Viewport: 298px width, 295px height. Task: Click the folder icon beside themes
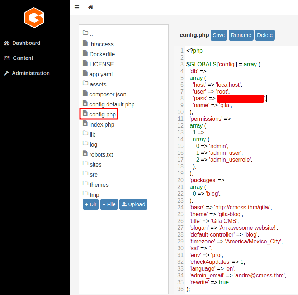coord(85,183)
